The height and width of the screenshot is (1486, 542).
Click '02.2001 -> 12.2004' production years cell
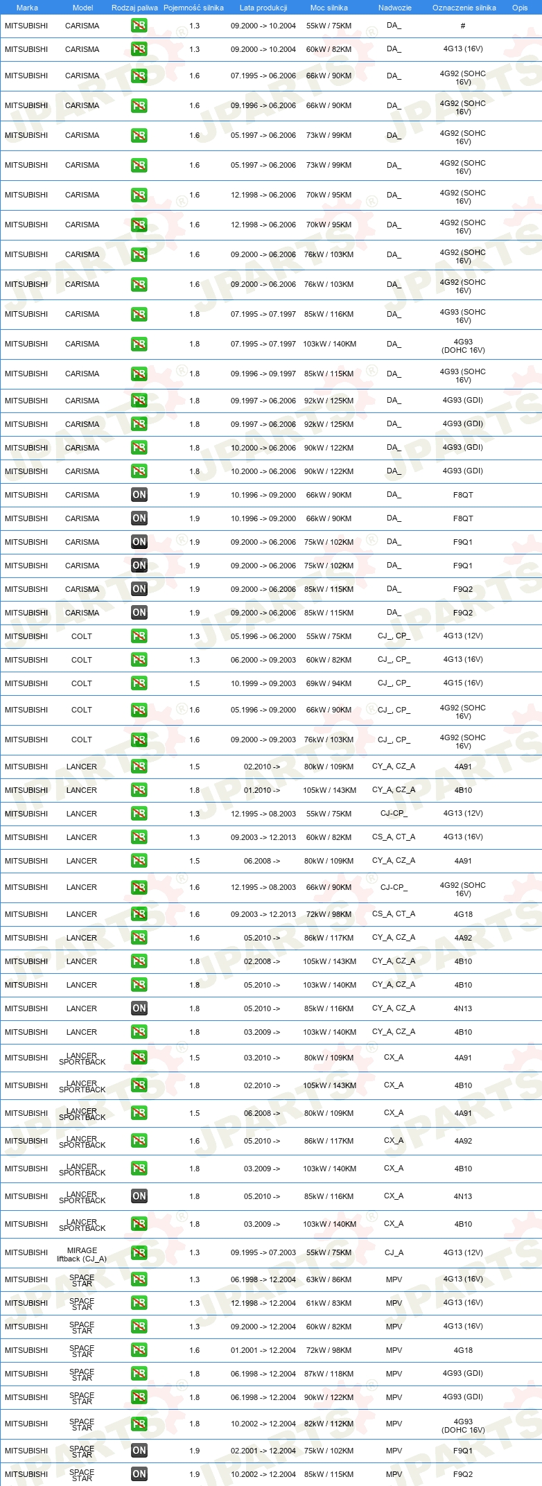tap(263, 1451)
